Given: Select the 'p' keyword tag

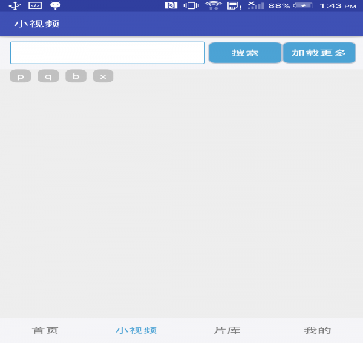Looking at the screenshot, I should pyautogui.click(x=21, y=76).
